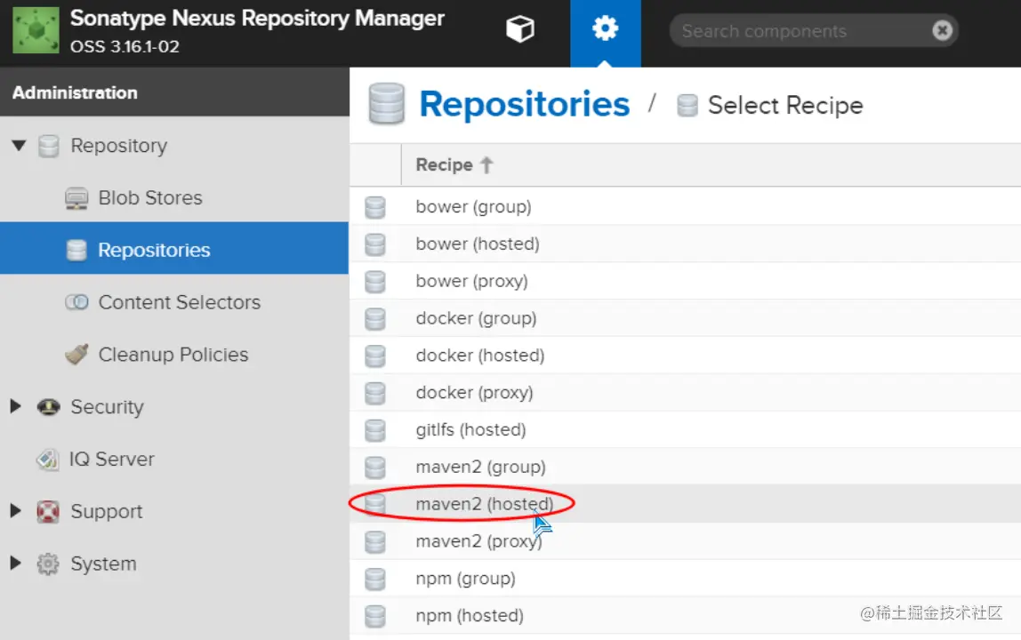
Task: Go back via Repositories breadcrumb link
Action: [x=524, y=104]
